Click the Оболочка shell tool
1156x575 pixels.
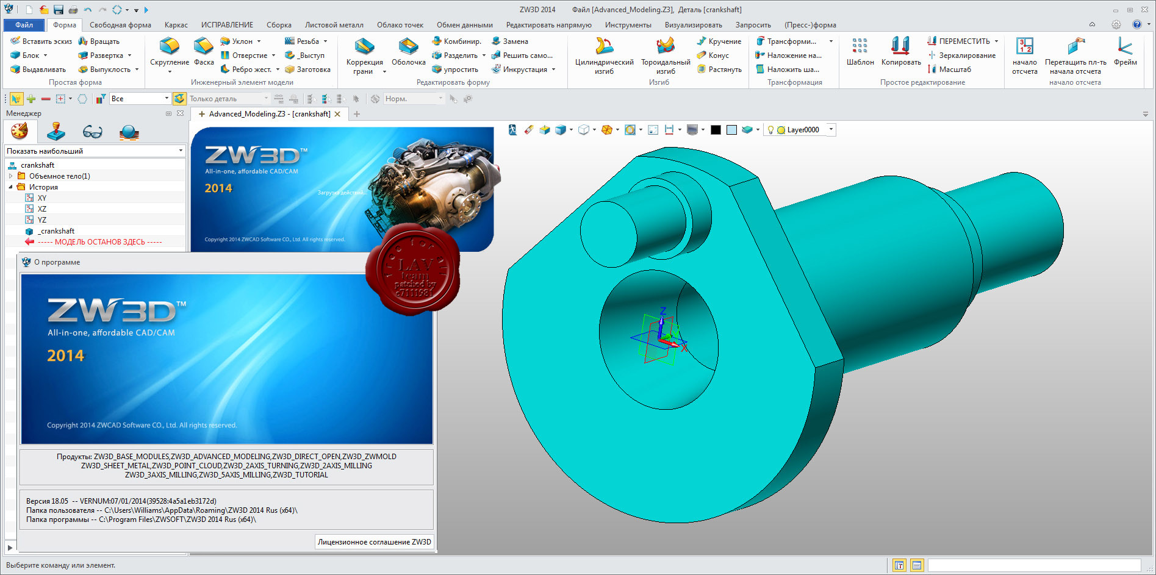pos(409,51)
